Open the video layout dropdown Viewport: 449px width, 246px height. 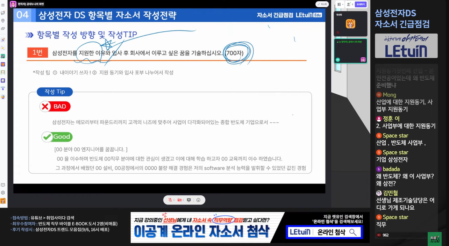tap(339, 5)
